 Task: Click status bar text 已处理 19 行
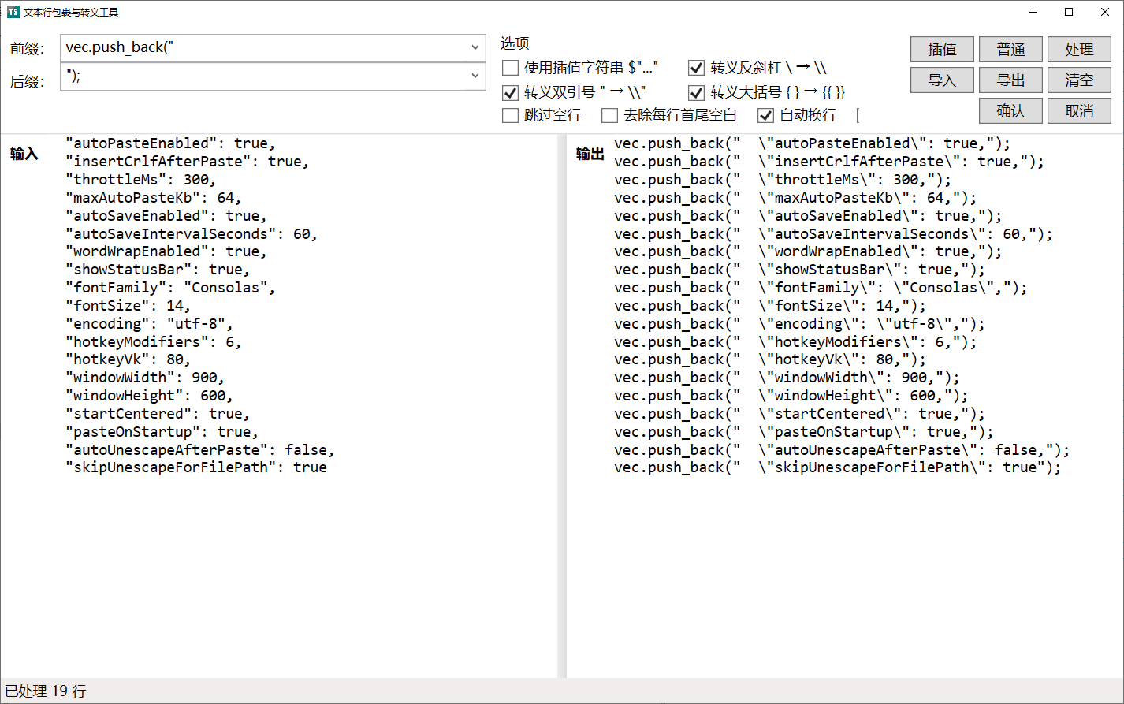click(x=46, y=691)
